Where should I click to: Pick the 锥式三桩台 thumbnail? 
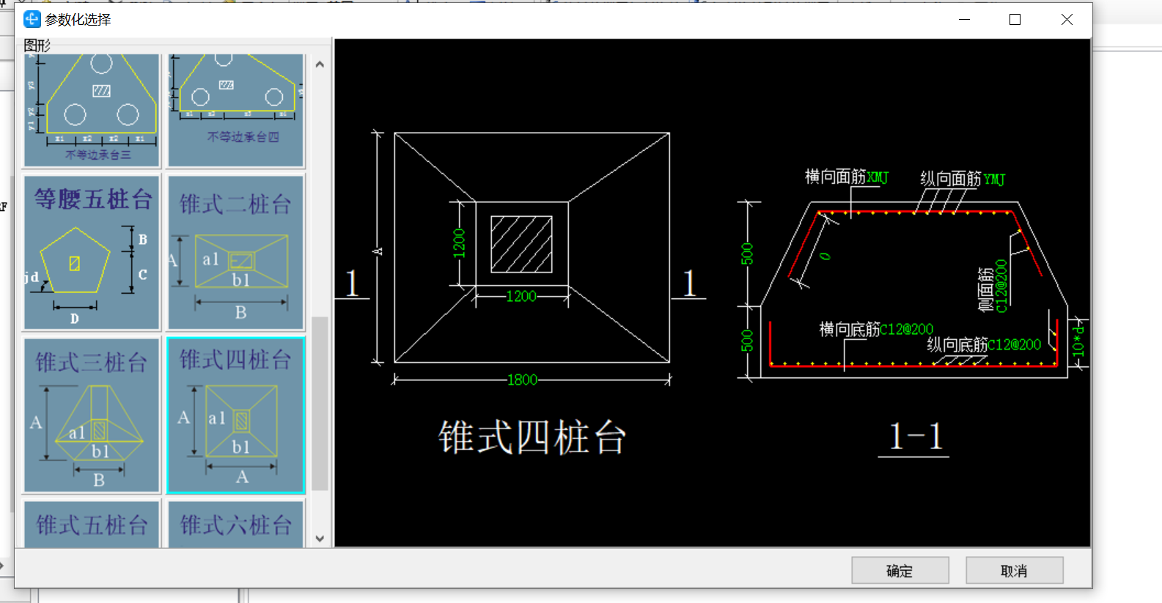point(92,415)
